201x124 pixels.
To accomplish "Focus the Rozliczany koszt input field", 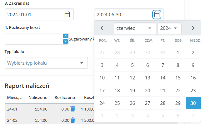I will 34,39.
